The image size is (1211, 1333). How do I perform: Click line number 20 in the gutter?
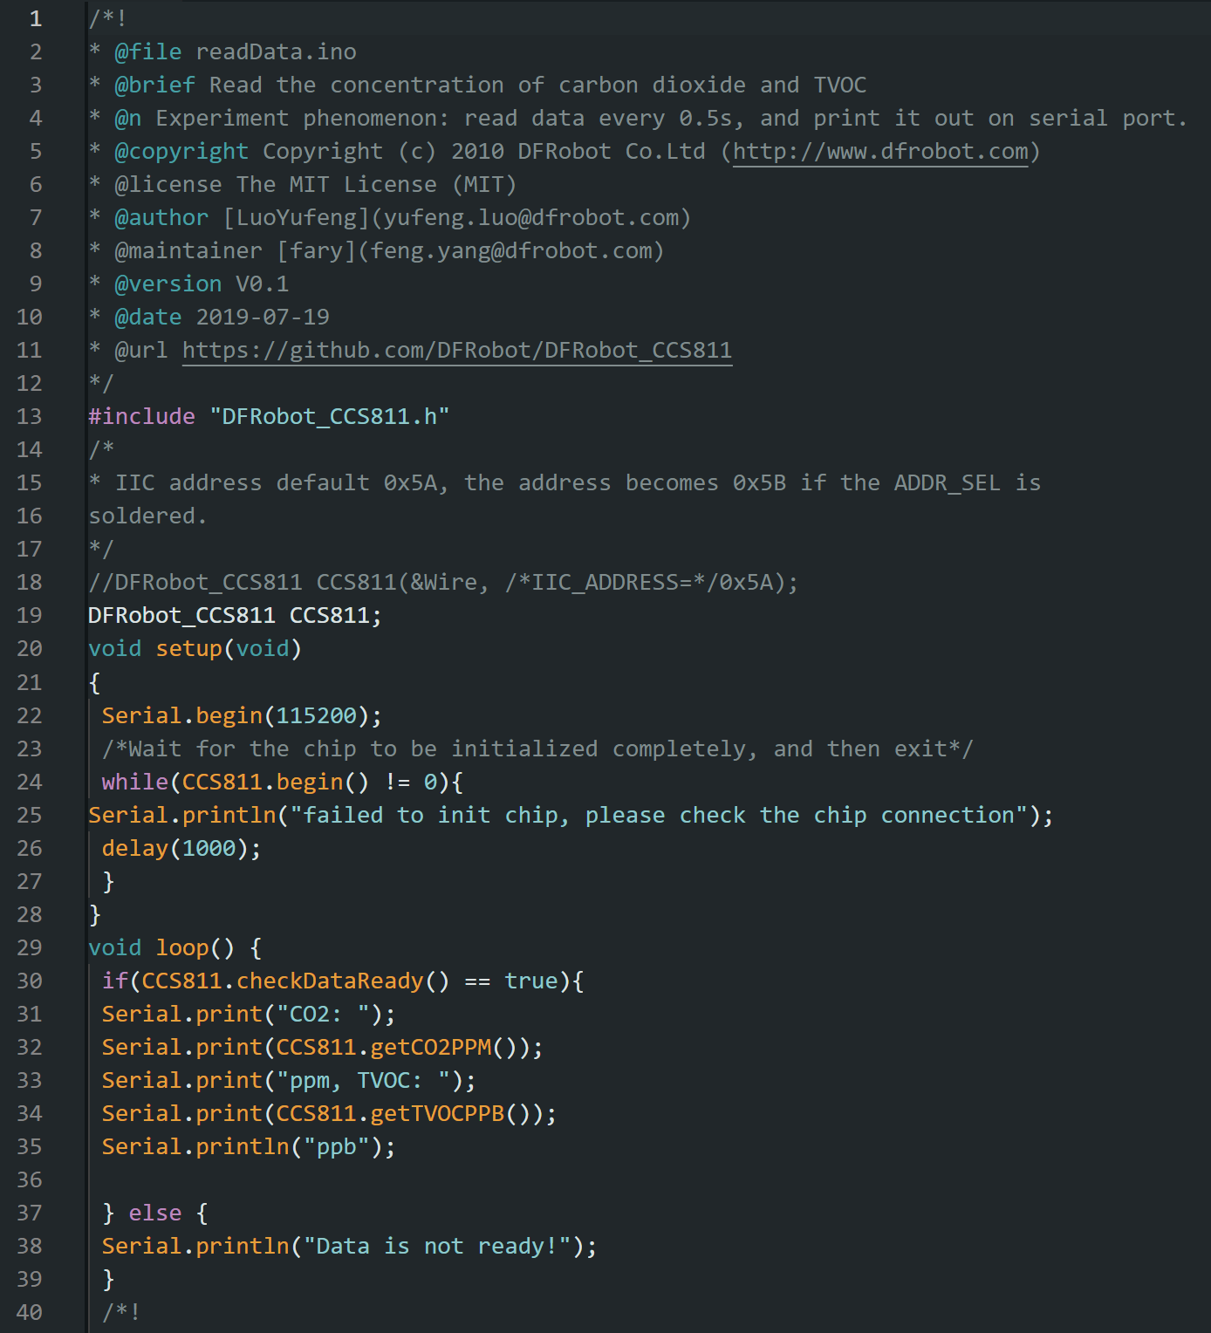pyautogui.click(x=30, y=648)
